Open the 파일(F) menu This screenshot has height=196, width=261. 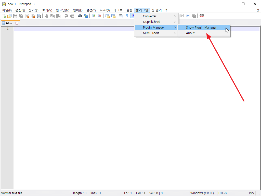pos(7,10)
